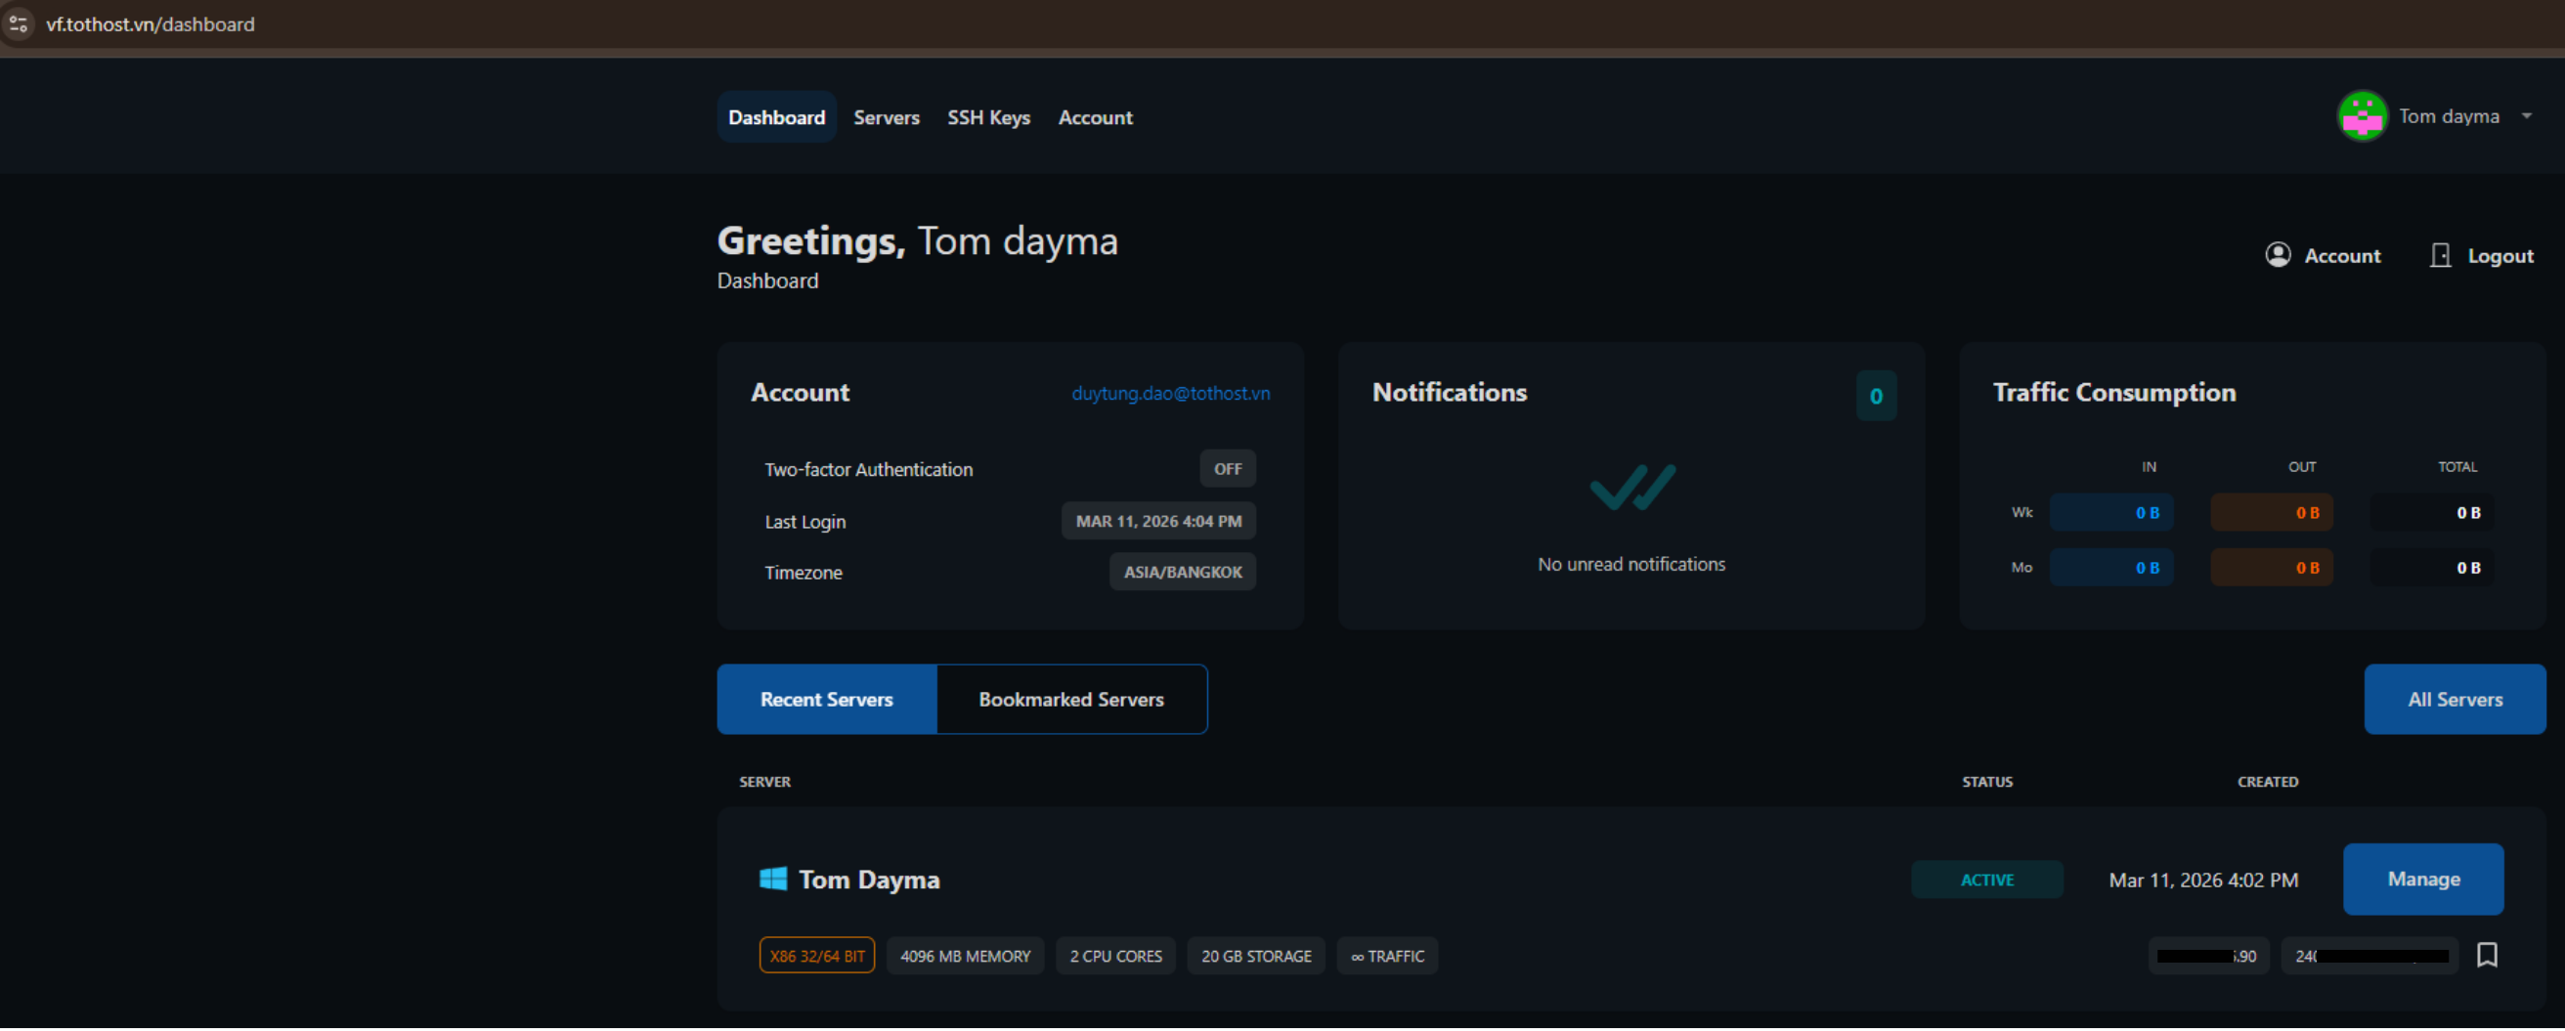Click the site info icon in address bar
Viewport: 2565px width, 1031px height.
18,23
